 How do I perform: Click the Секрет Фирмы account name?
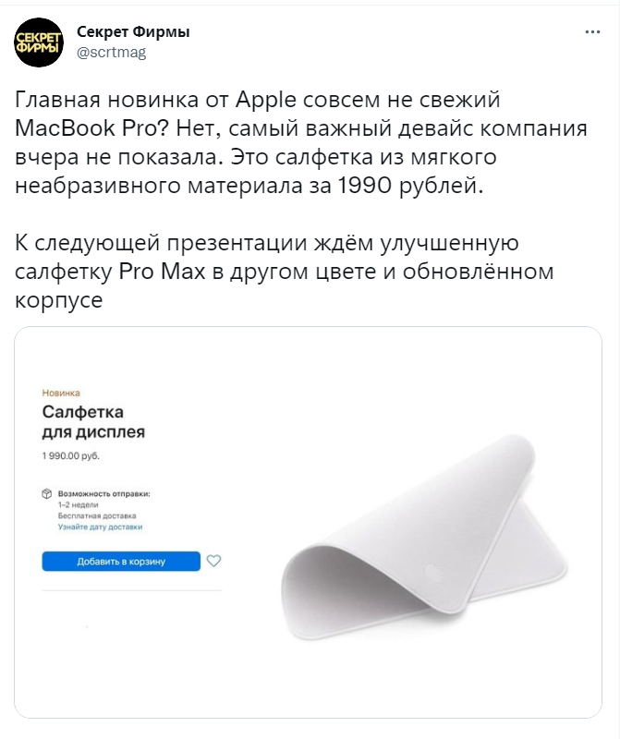click(133, 31)
